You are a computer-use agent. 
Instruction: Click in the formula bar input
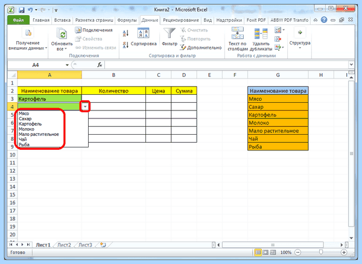click(226, 65)
